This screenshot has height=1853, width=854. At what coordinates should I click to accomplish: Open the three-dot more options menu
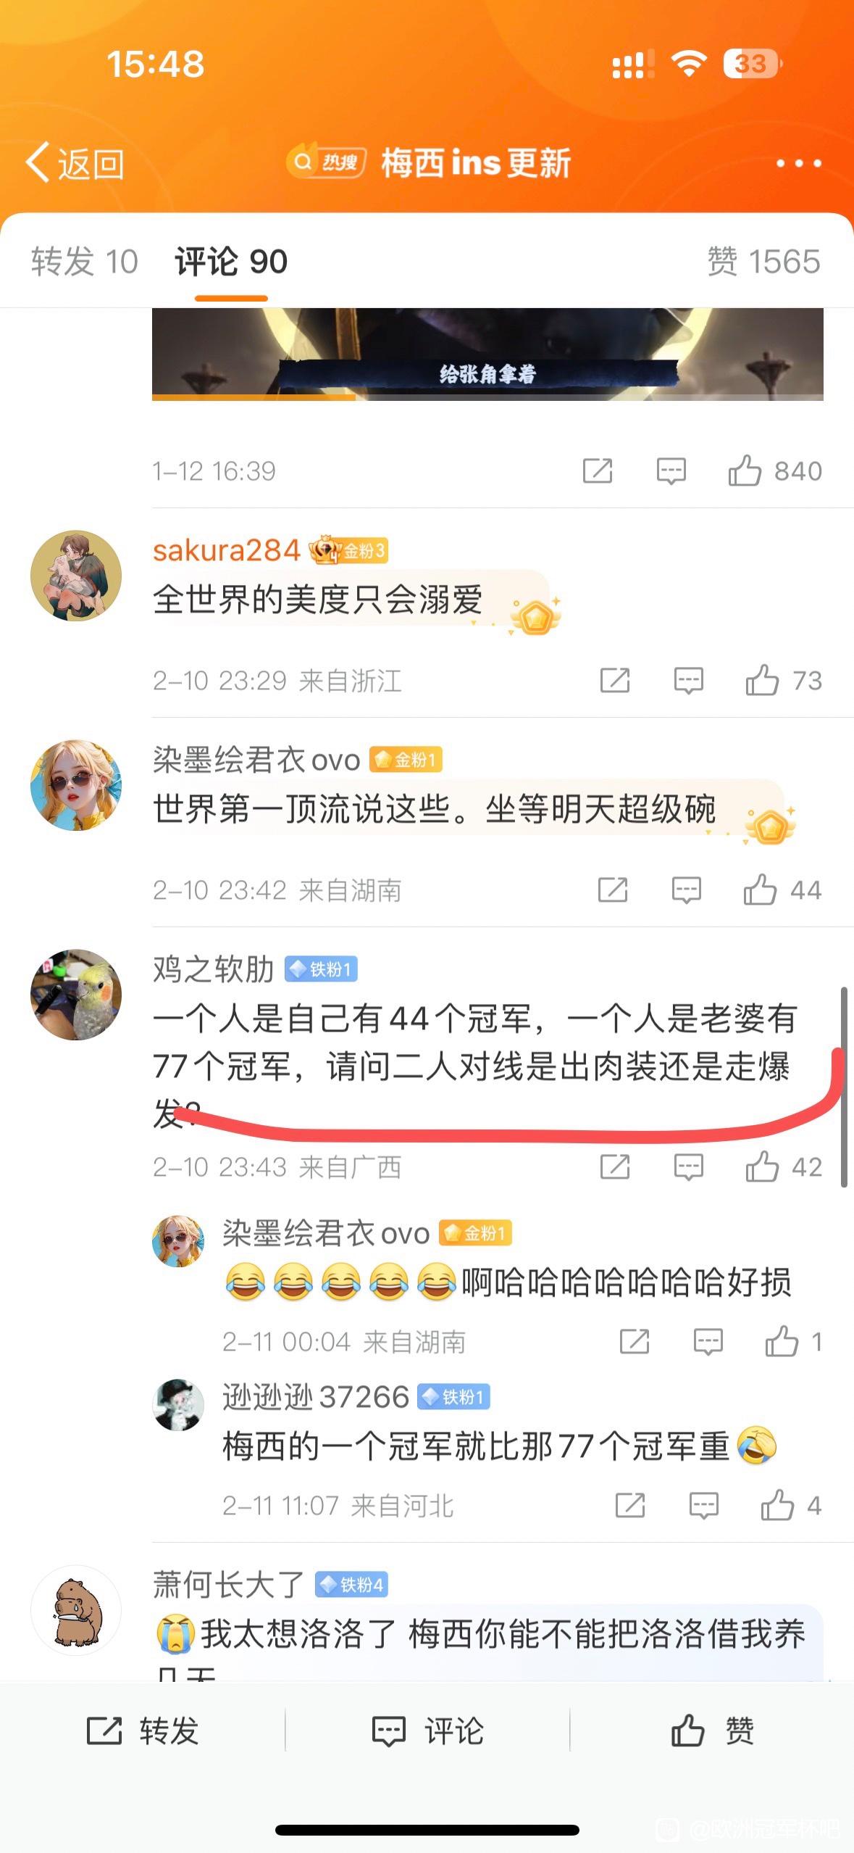point(798,163)
